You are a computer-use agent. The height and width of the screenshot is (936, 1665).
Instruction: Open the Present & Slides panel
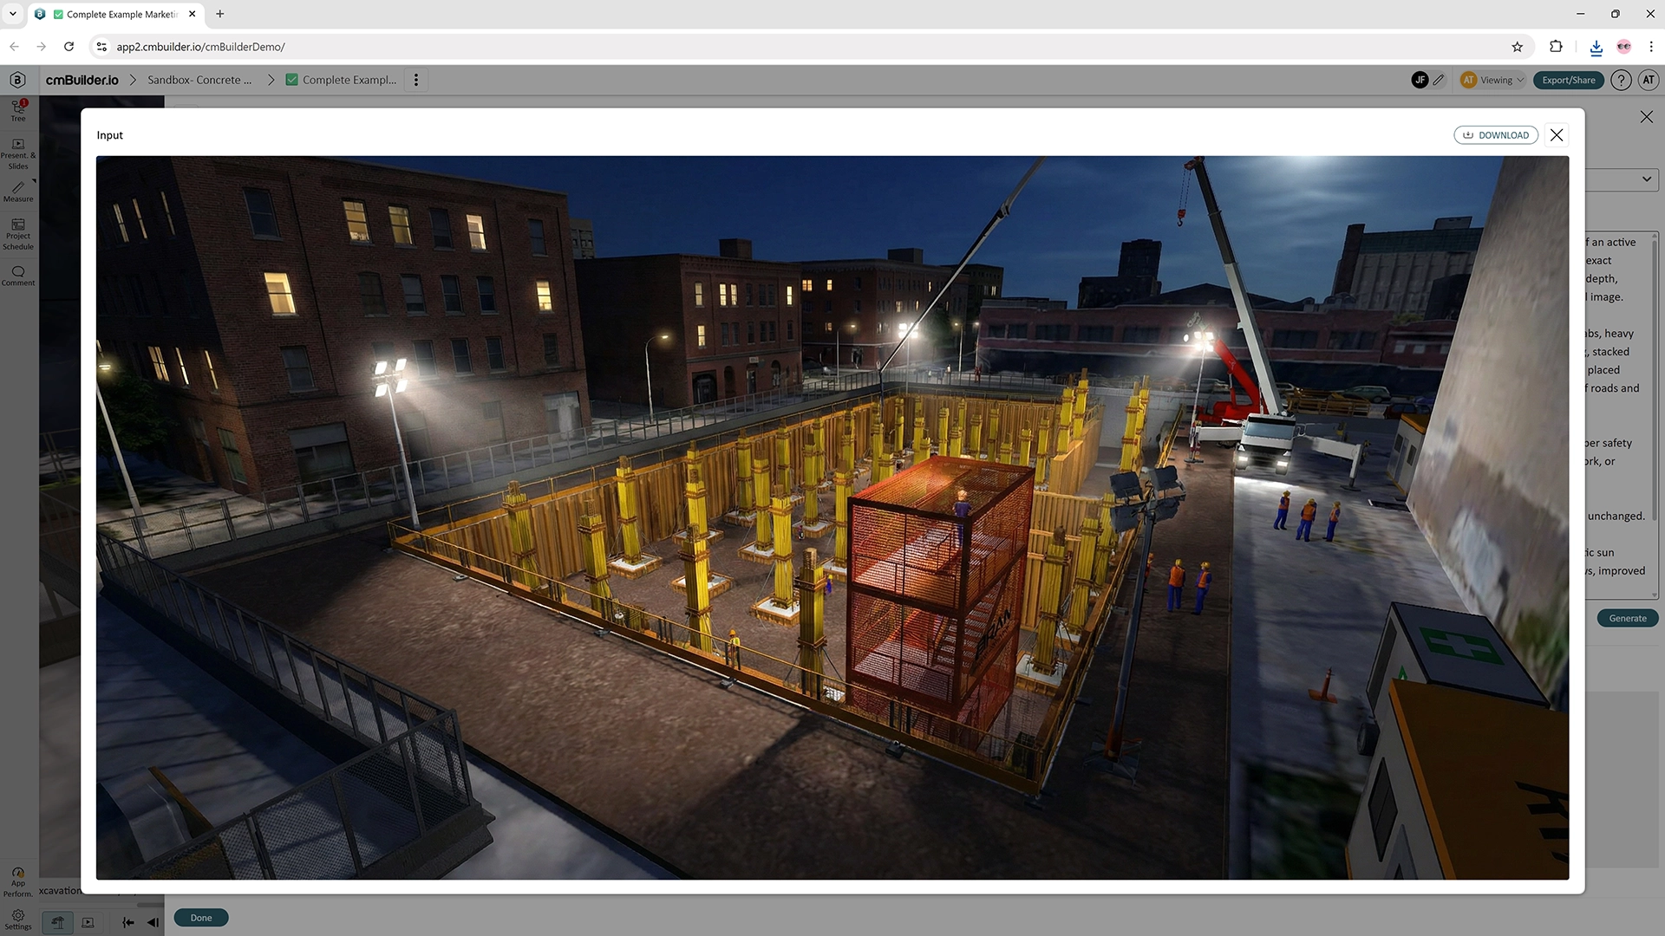click(17, 154)
